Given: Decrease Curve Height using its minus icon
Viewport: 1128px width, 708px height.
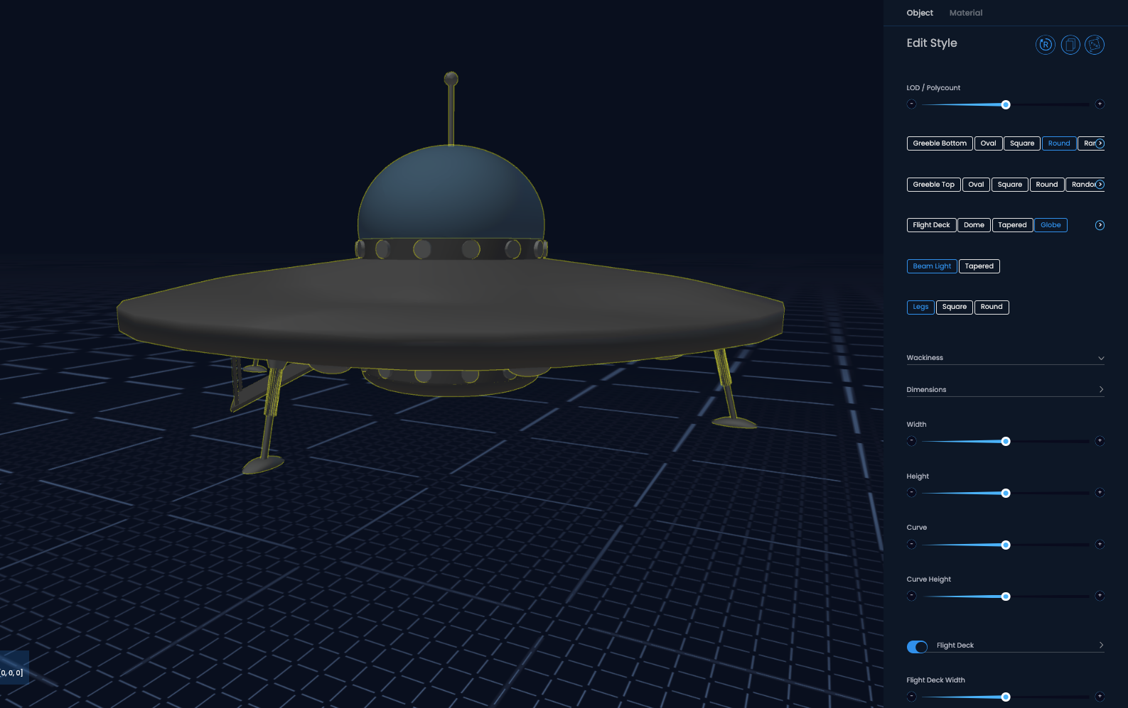Looking at the screenshot, I should coord(912,597).
